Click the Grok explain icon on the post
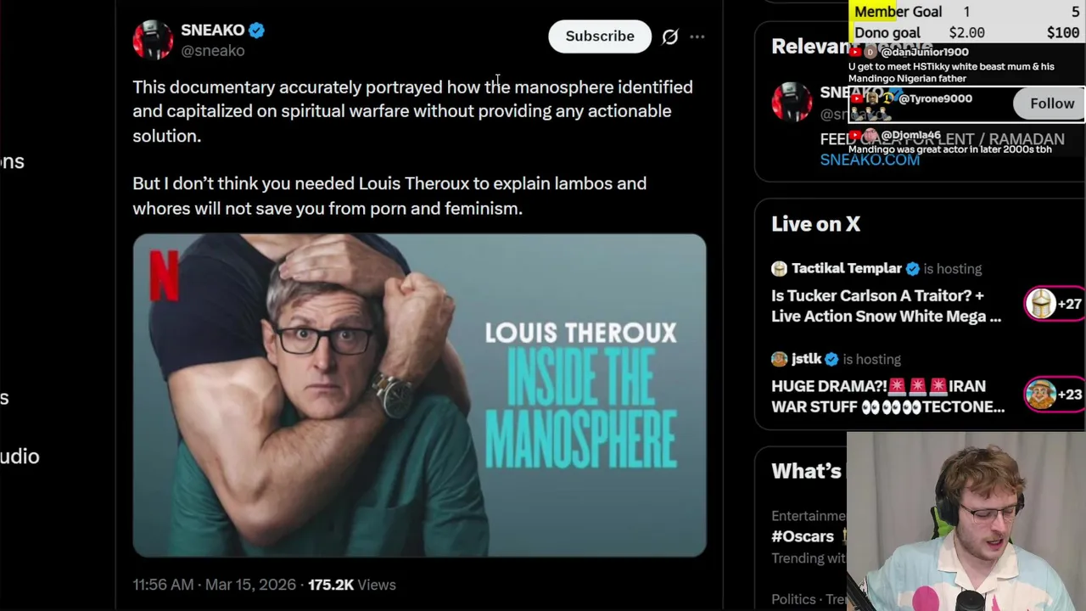This screenshot has height=611, width=1086. click(670, 36)
